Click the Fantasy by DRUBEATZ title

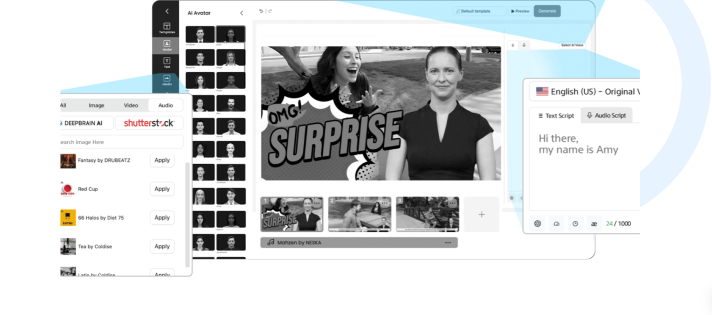click(104, 160)
